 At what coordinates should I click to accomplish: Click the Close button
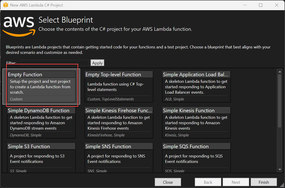pos(168,182)
